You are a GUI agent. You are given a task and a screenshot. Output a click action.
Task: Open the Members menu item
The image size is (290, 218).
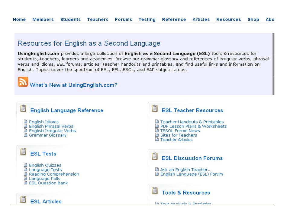pos(43,19)
